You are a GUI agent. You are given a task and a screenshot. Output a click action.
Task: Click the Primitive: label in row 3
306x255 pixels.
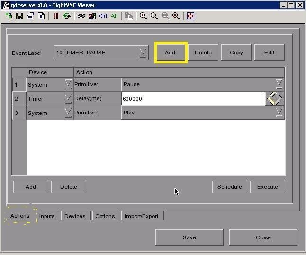click(x=86, y=113)
